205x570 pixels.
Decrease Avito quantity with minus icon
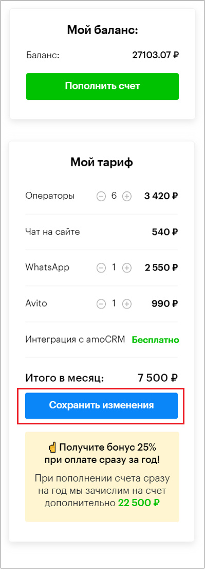pyautogui.click(x=101, y=304)
